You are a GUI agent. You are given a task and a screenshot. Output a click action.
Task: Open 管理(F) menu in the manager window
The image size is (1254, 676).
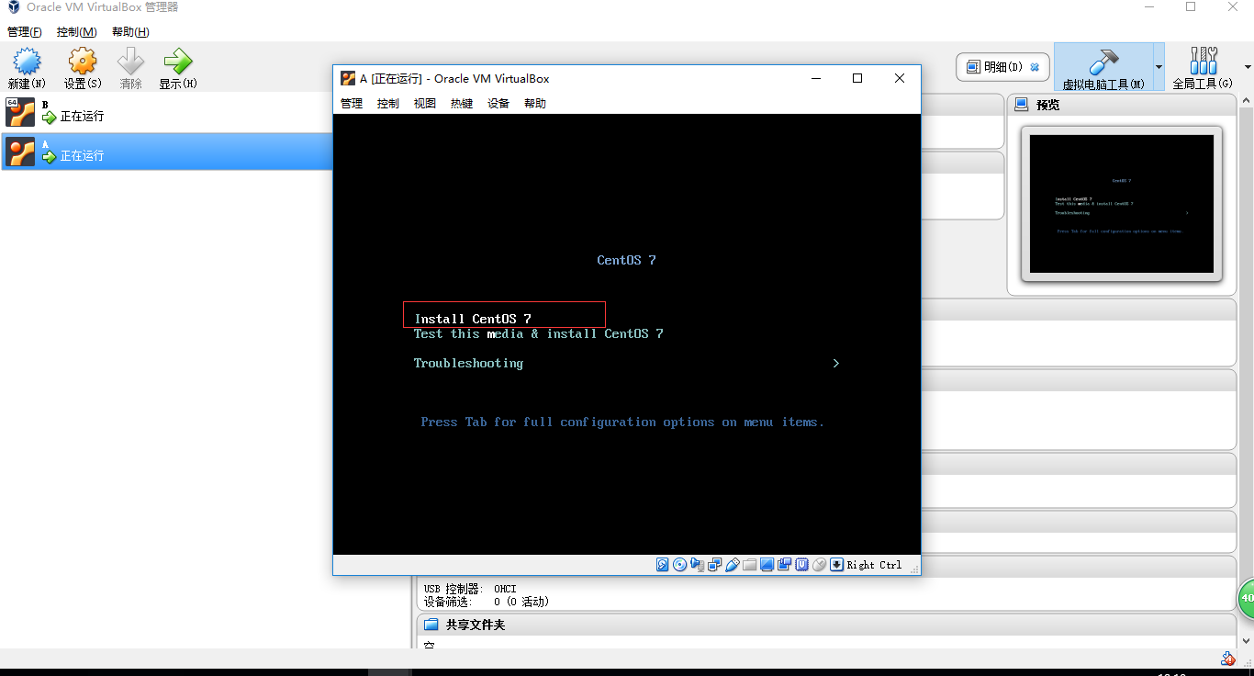coord(25,32)
